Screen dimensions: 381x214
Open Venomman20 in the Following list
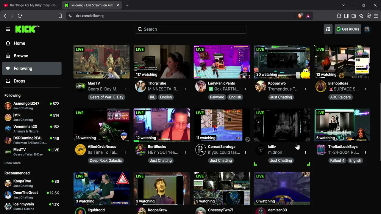32,129
